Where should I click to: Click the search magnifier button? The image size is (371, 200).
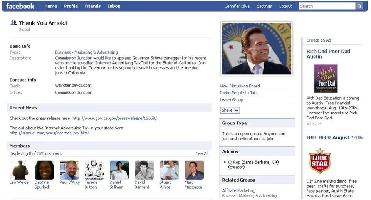(359, 6)
